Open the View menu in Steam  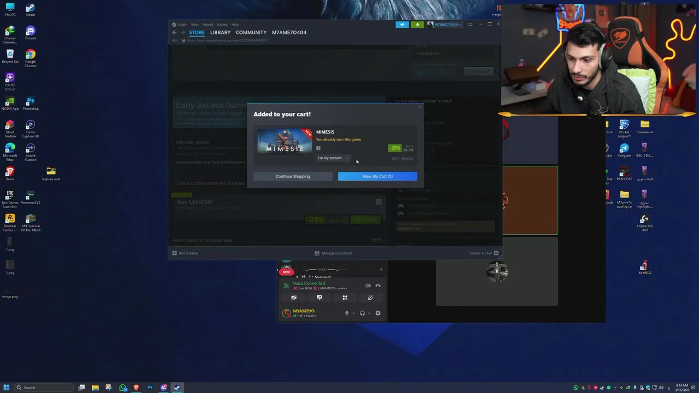click(194, 25)
